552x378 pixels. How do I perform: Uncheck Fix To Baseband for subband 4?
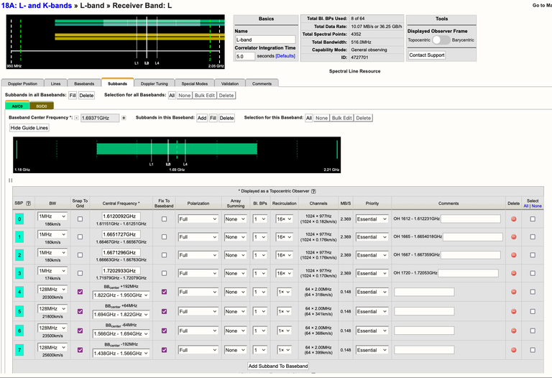(x=164, y=292)
